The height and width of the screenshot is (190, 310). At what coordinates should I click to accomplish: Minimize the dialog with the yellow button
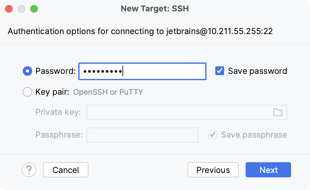21,9
